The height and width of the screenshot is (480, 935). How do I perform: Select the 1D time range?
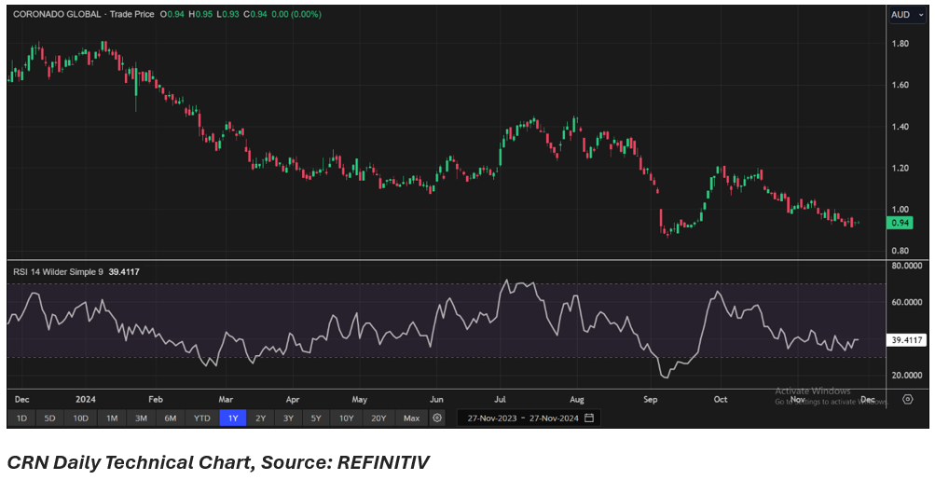tap(21, 418)
